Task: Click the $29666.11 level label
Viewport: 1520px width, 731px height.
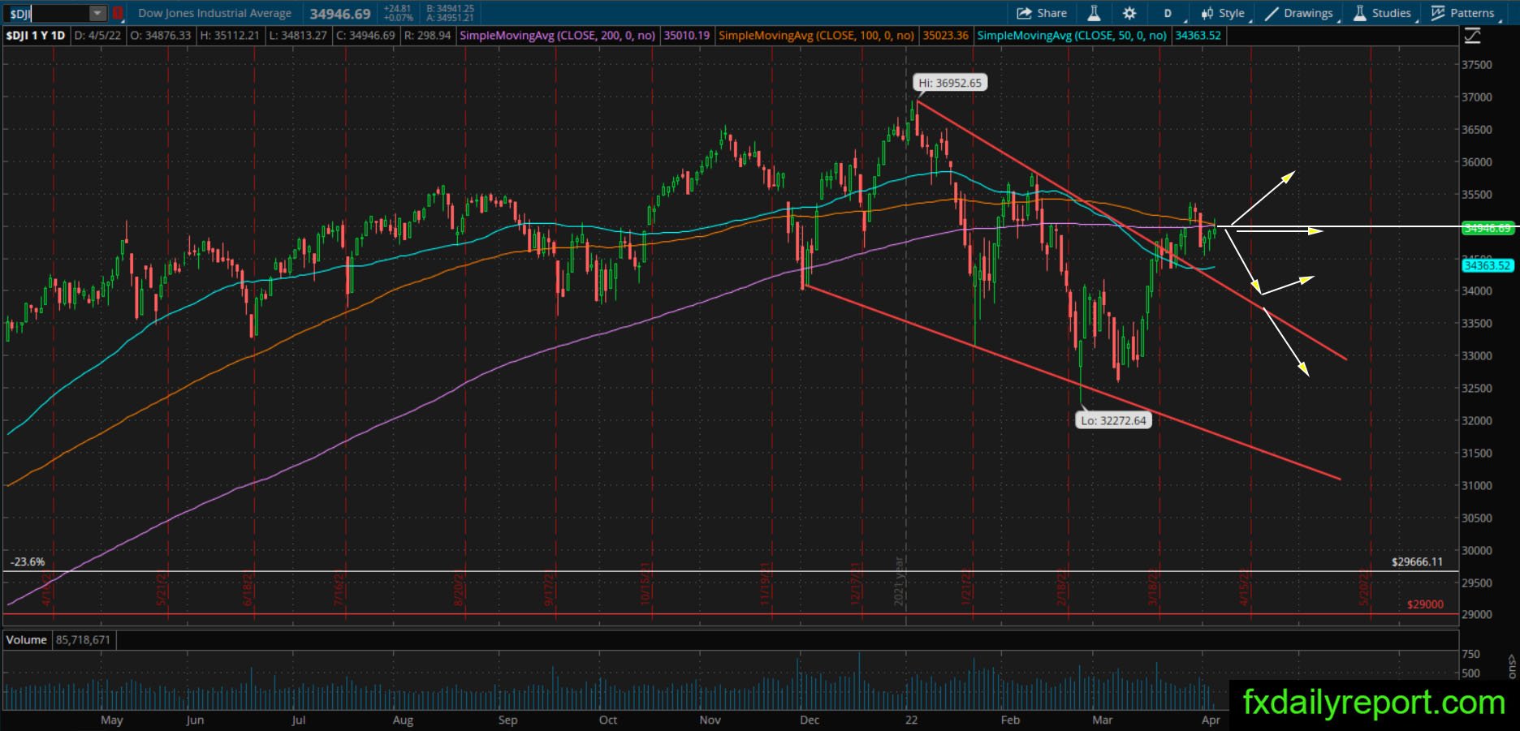Action: (1417, 561)
